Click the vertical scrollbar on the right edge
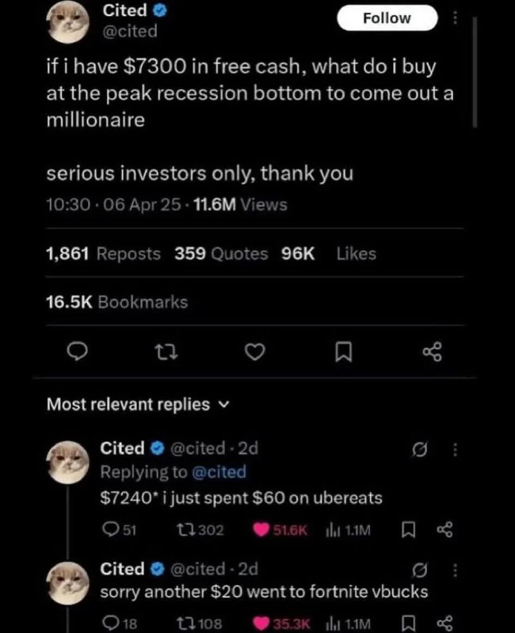This screenshot has width=515, height=633. pyautogui.click(x=475, y=72)
